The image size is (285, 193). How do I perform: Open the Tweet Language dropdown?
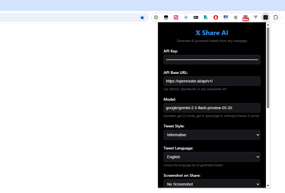coord(212,157)
